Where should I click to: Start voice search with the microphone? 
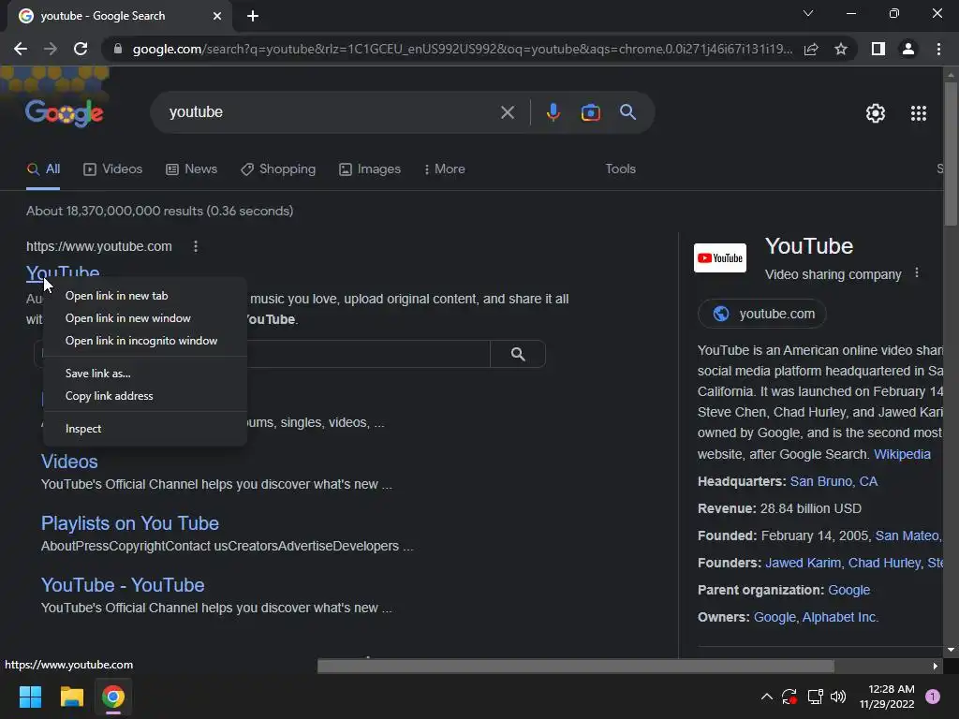[x=553, y=112]
